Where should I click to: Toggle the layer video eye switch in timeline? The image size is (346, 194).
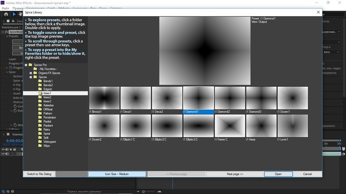pyautogui.click(x=3, y=154)
